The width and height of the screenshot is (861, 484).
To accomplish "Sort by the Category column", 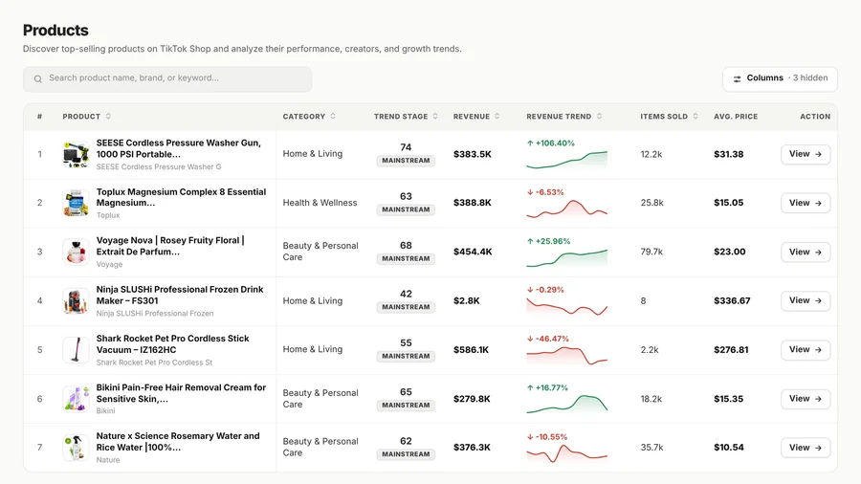I will pos(309,117).
